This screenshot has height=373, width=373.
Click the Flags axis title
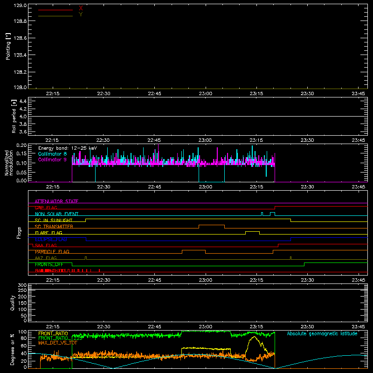(x=19, y=233)
